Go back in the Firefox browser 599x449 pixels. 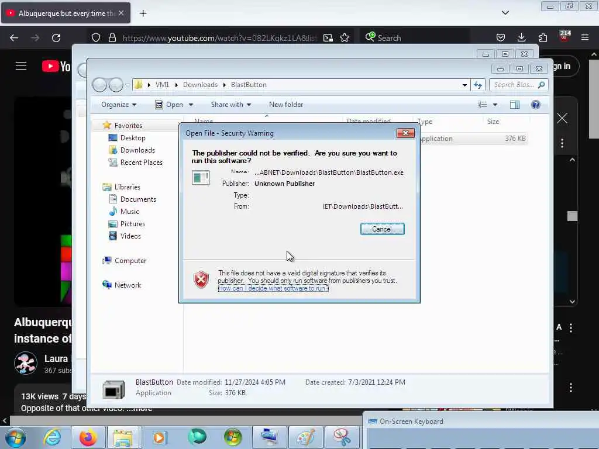click(14, 38)
